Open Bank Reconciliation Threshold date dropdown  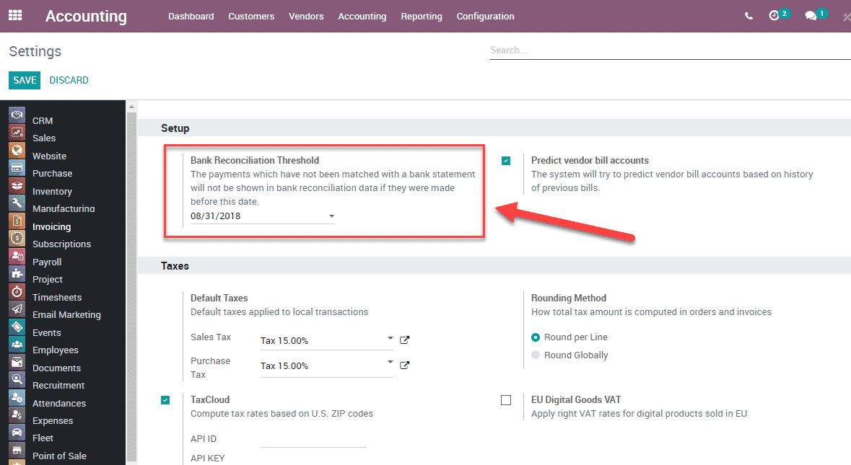tap(331, 216)
